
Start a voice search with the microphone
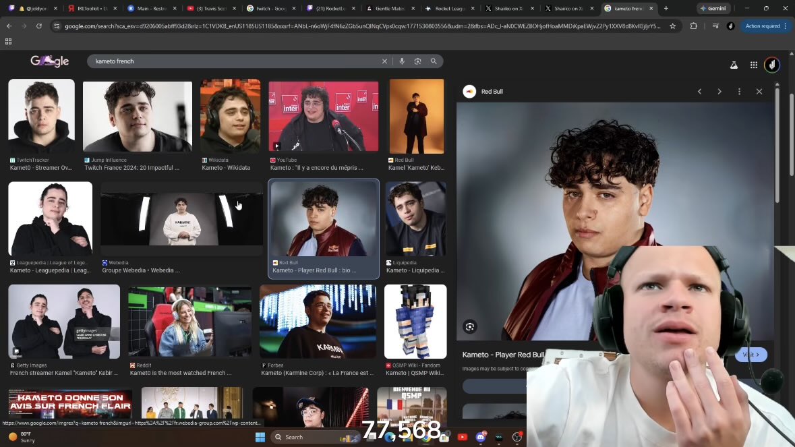pyautogui.click(x=402, y=61)
